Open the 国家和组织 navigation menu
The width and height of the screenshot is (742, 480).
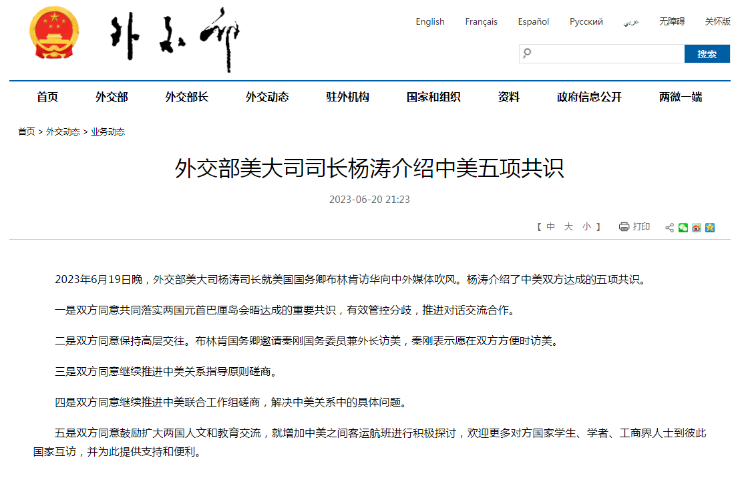coord(433,97)
